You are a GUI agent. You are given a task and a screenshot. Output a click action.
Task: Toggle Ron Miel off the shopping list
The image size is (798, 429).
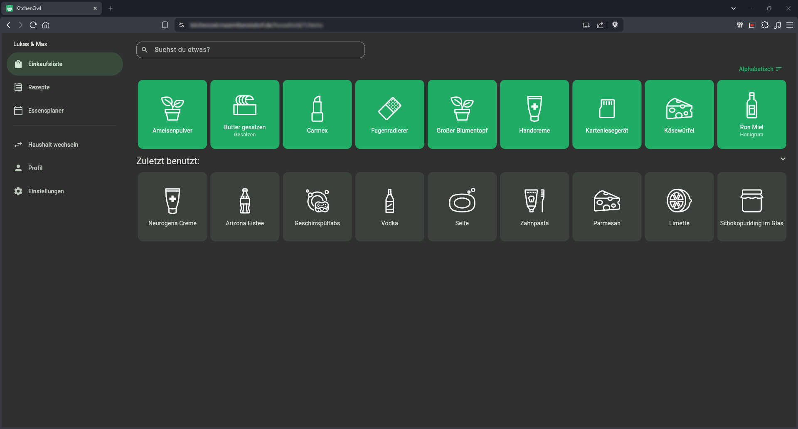(751, 114)
